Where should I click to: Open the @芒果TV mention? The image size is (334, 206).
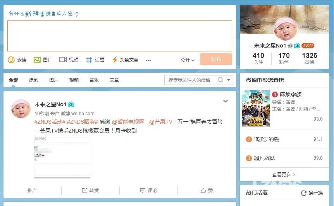[x=161, y=122]
